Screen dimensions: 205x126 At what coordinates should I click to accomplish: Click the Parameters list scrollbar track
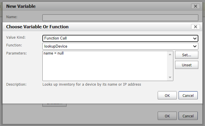(x=170, y=66)
